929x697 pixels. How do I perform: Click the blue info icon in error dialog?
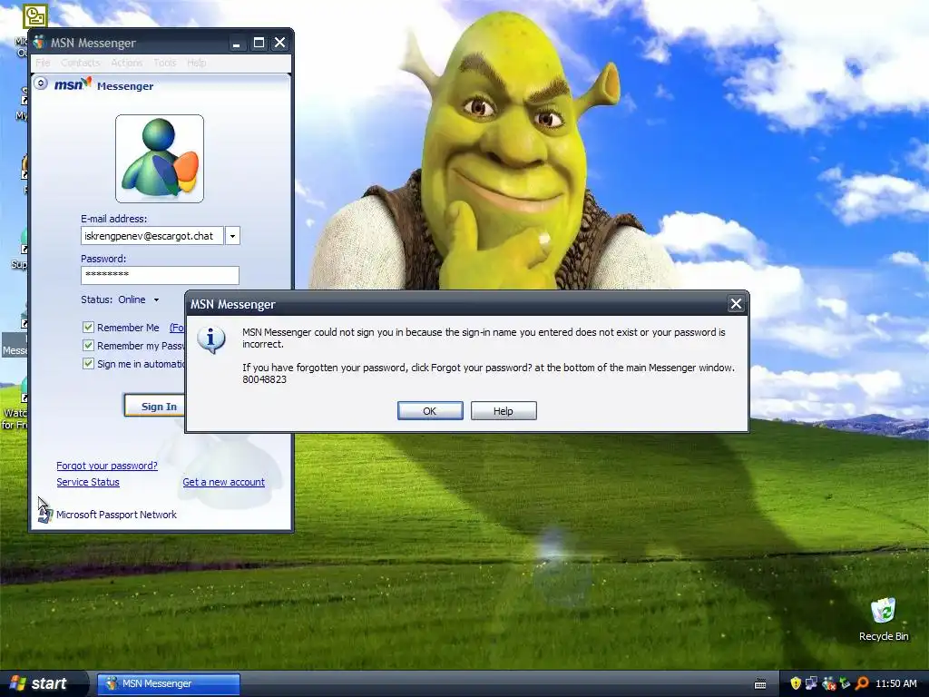pyautogui.click(x=210, y=340)
